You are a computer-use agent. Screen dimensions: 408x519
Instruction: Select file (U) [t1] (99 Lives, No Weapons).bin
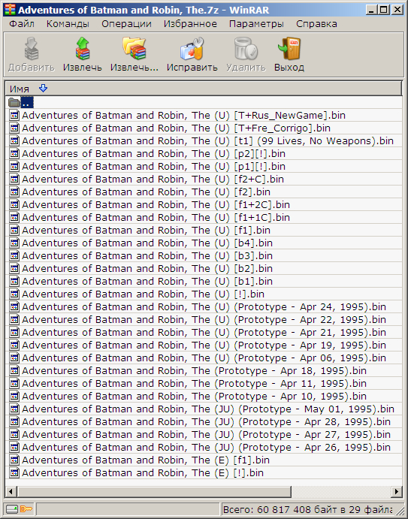(x=207, y=141)
